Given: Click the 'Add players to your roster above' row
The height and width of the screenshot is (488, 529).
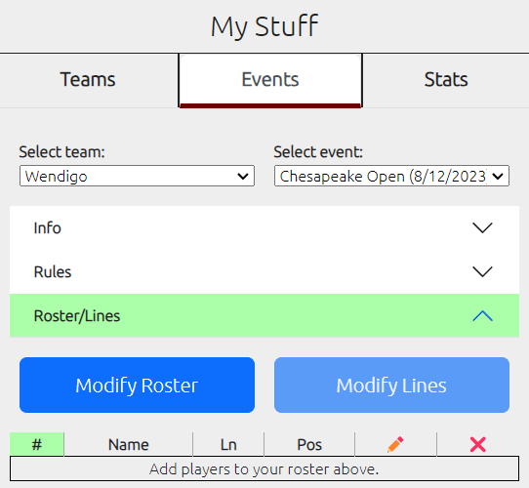Looking at the screenshot, I should 264,468.
